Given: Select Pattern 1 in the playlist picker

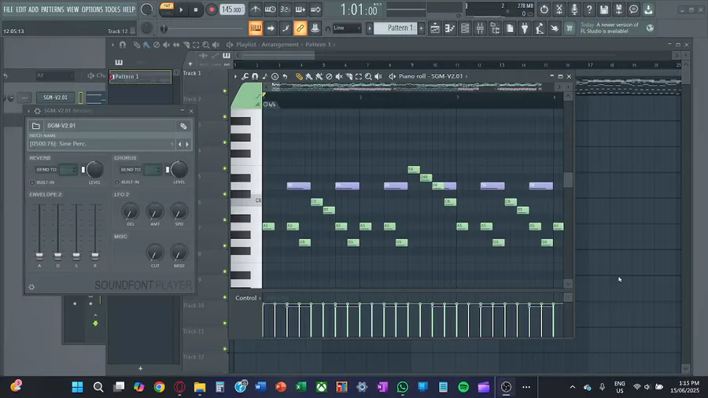Looking at the screenshot, I should tap(141, 77).
